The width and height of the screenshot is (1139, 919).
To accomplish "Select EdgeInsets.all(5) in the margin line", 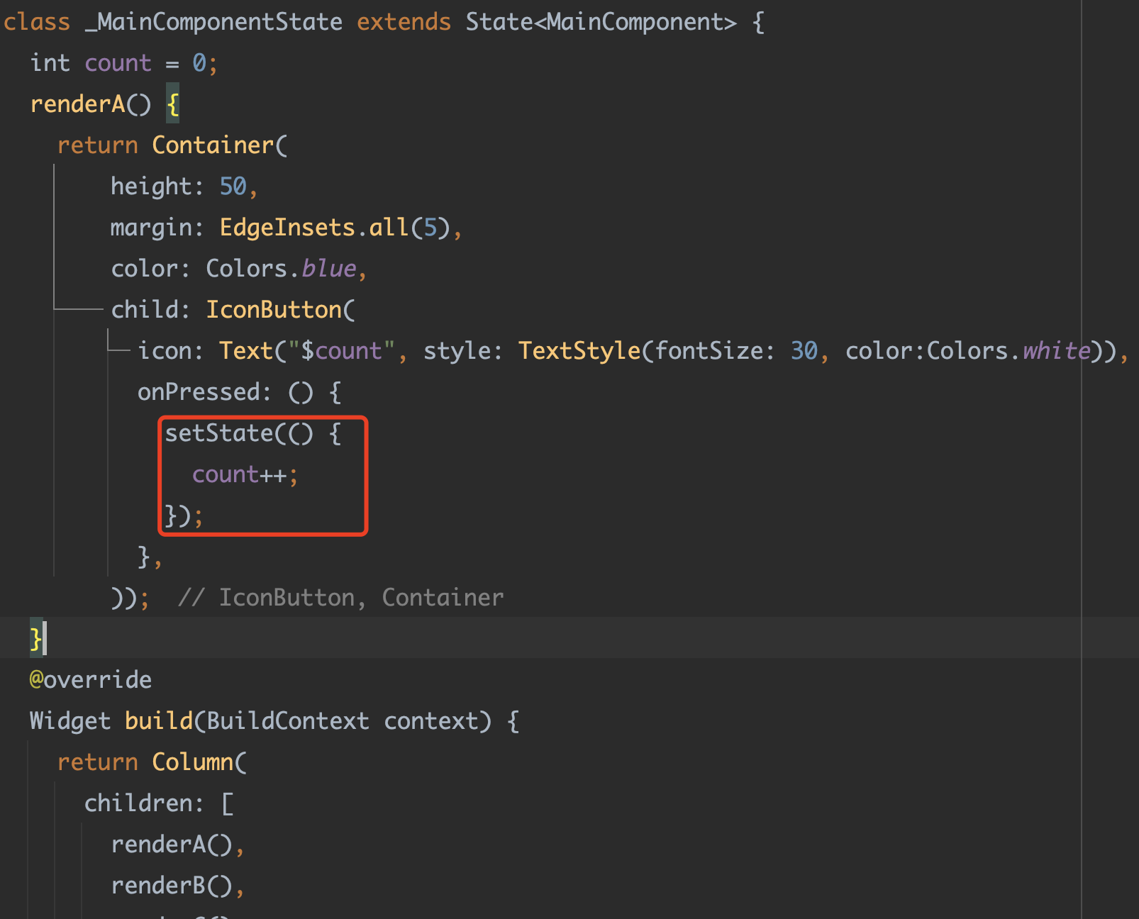I will click(x=333, y=227).
